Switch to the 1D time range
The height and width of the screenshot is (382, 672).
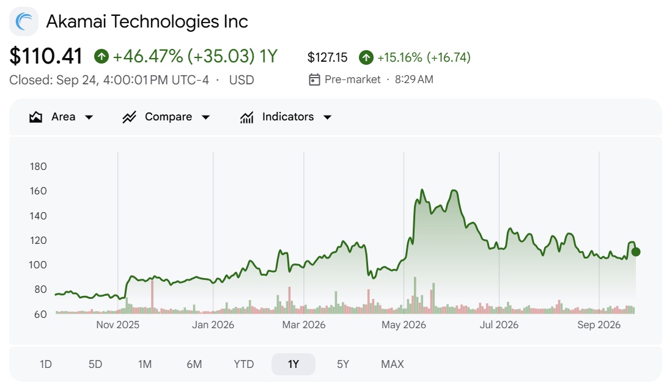click(46, 364)
